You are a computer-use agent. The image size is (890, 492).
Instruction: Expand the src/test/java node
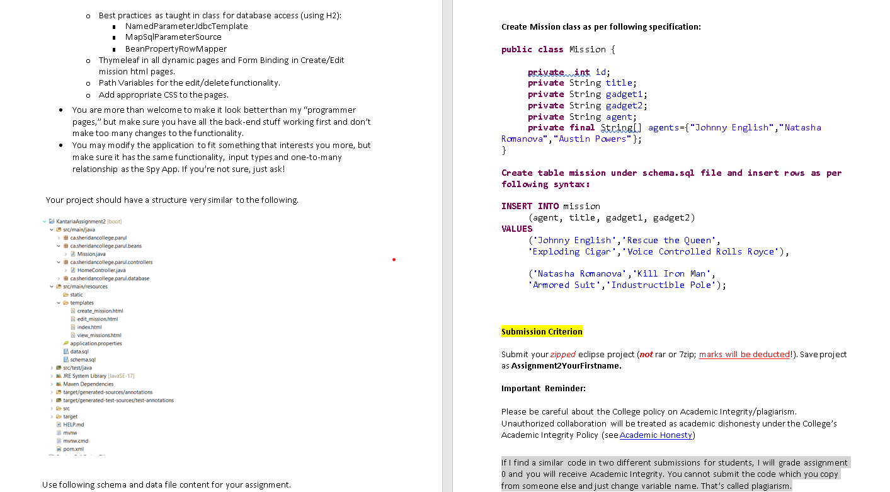pyautogui.click(x=52, y=368)
